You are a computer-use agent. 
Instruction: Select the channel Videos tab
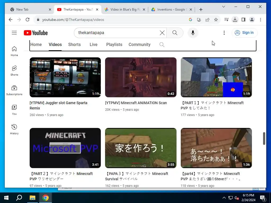pyautogui.click(x=55, y=44)
